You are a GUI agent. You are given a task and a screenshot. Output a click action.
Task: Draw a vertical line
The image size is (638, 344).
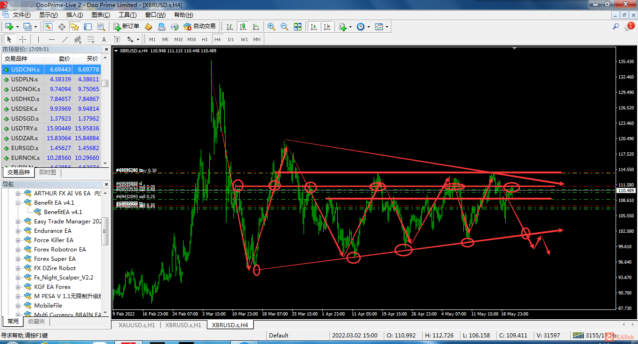coord(39,39)
